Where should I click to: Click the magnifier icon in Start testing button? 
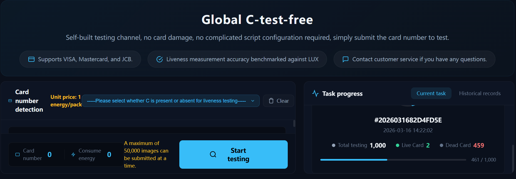click(213, 155)
